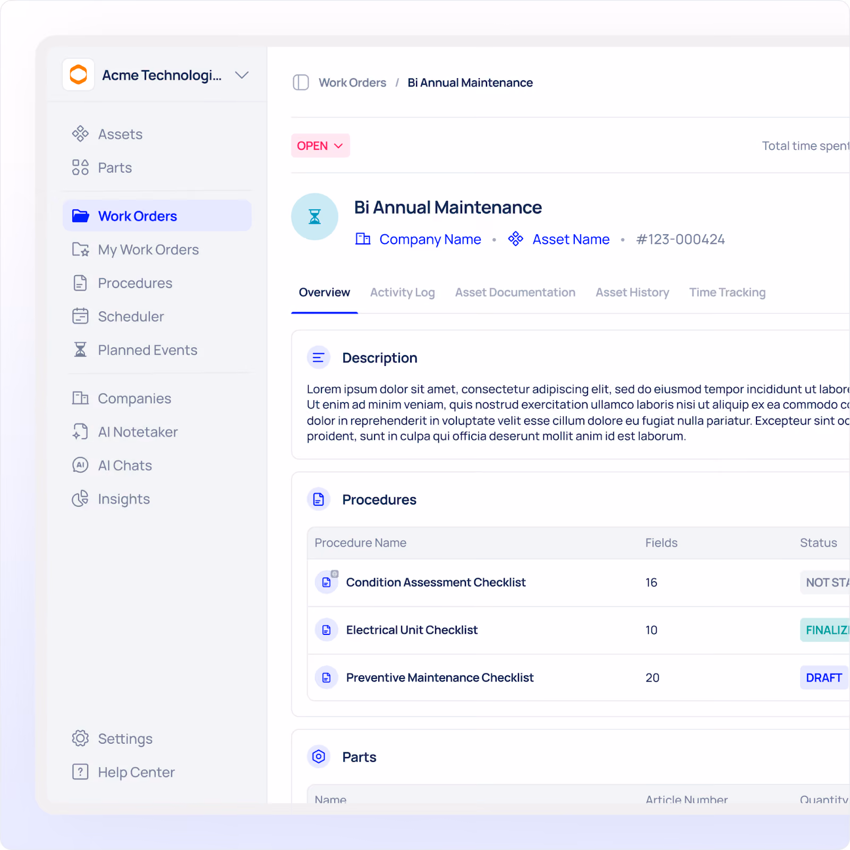Click the Scheduler calendar icon
Image resolution: width=850 pixels, height=850 pixels.
(80, 316)
